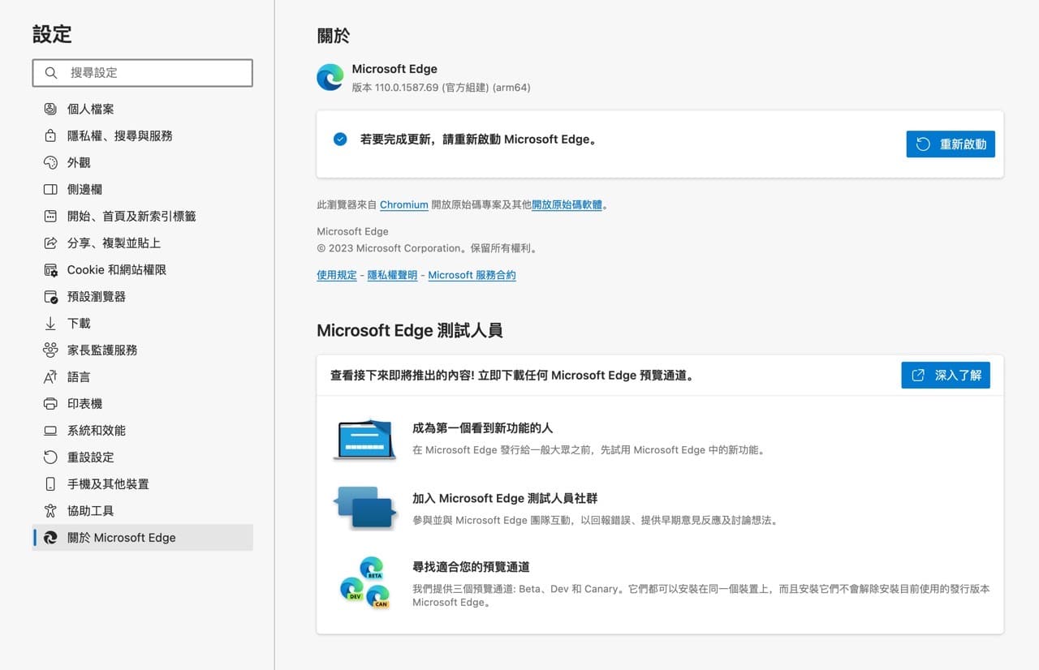Select 家長監護服務 in the sidebar
Viewport: 1039px width, 670px height.
143,350
